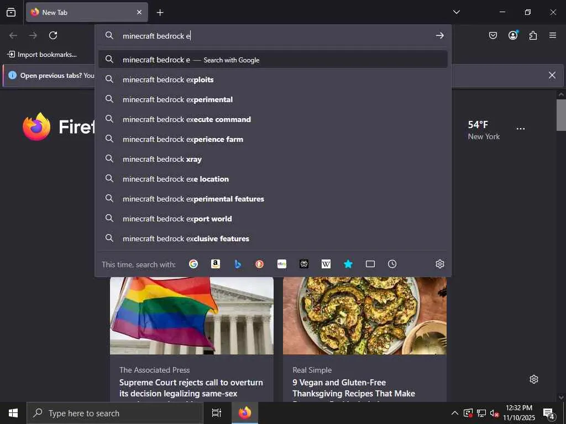The image size is (566, 424).
Task: Click the red-badged security tray icon
Action: click(468, 413)
